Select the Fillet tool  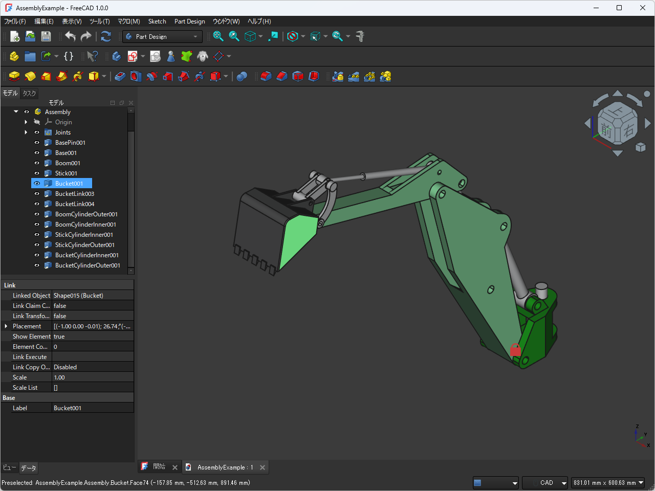pyautogui.click(x=265, y=76)
